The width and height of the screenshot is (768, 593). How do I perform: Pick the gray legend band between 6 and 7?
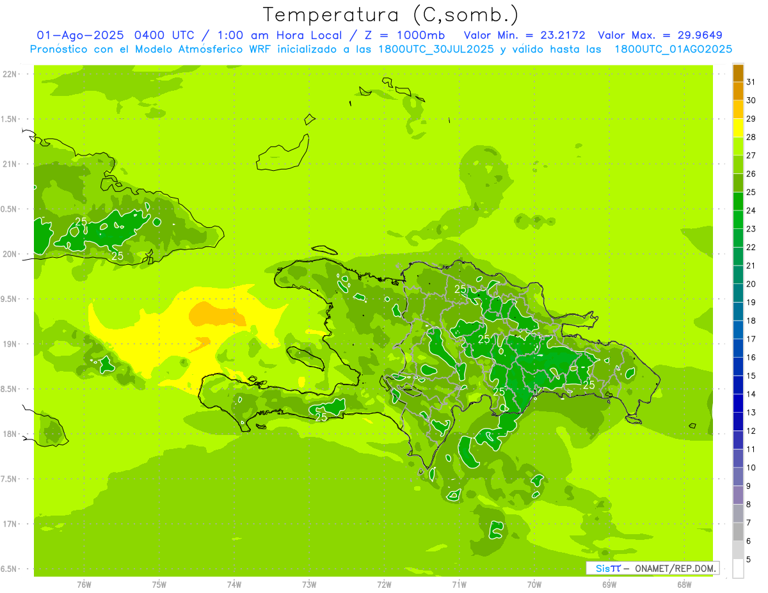[738, 532]
